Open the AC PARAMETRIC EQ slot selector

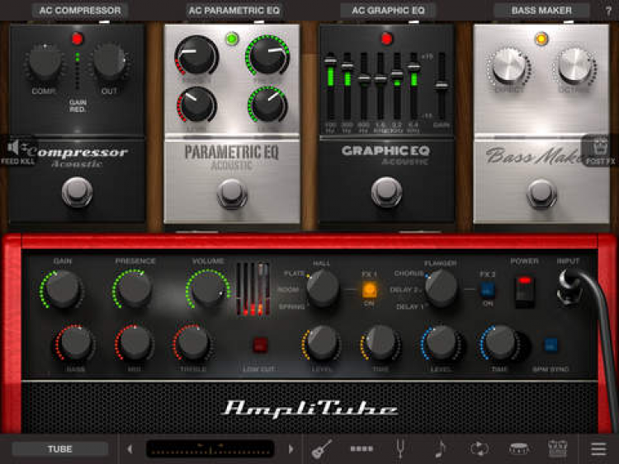234,11
